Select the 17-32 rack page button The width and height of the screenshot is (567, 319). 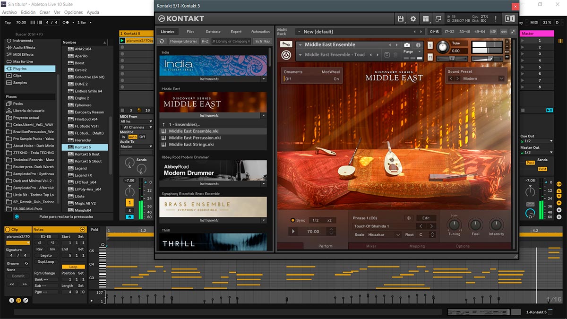tap(449, 32)
